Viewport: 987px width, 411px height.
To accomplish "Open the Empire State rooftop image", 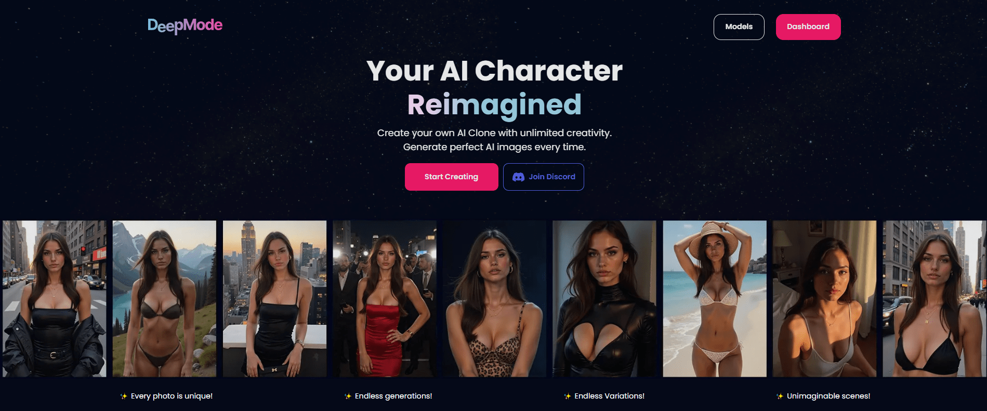I will point(274,299).
